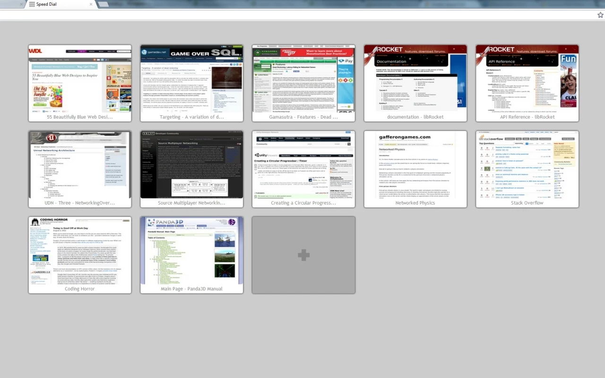
Task: Click the Speed Dial grid favicon on the tab
Action: pyautogui.click(x=32, y=5)
